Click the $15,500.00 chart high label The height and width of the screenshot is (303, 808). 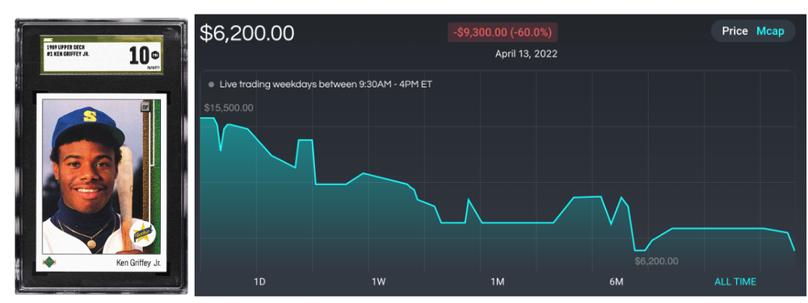pyautogui.click(x=229, y=108)
